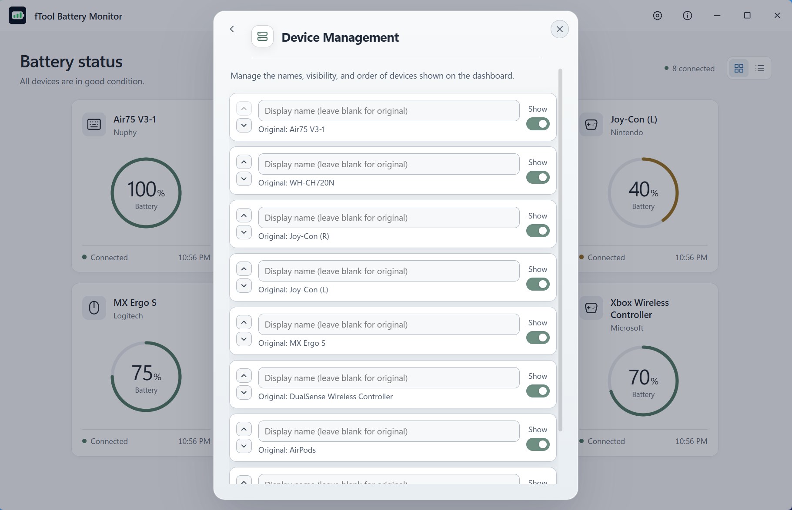Click the 75% battery ring for MX Ergo S
The height and width of the screenshot is (510, 792).
click(146, 377)
